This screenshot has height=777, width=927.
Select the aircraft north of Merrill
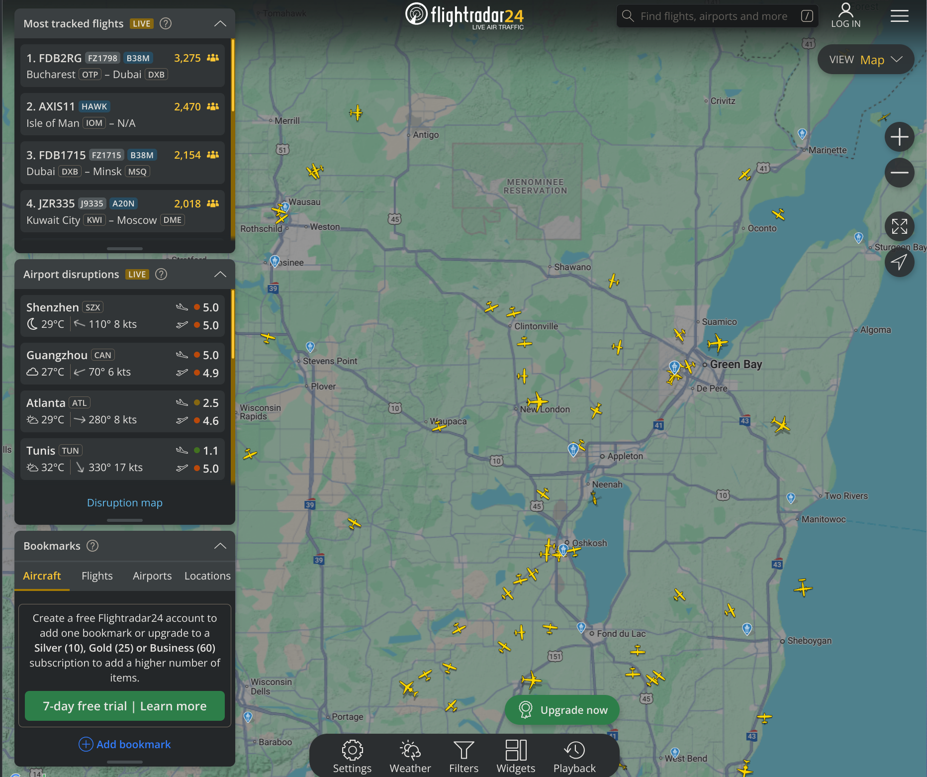click(x=356, y=113)
